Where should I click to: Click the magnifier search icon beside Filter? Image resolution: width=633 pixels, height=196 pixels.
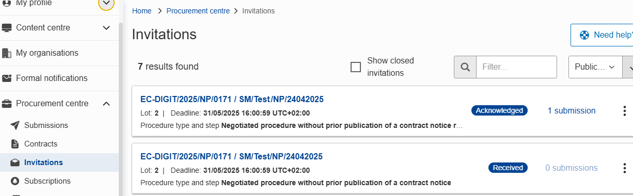(x=465, y=67)
